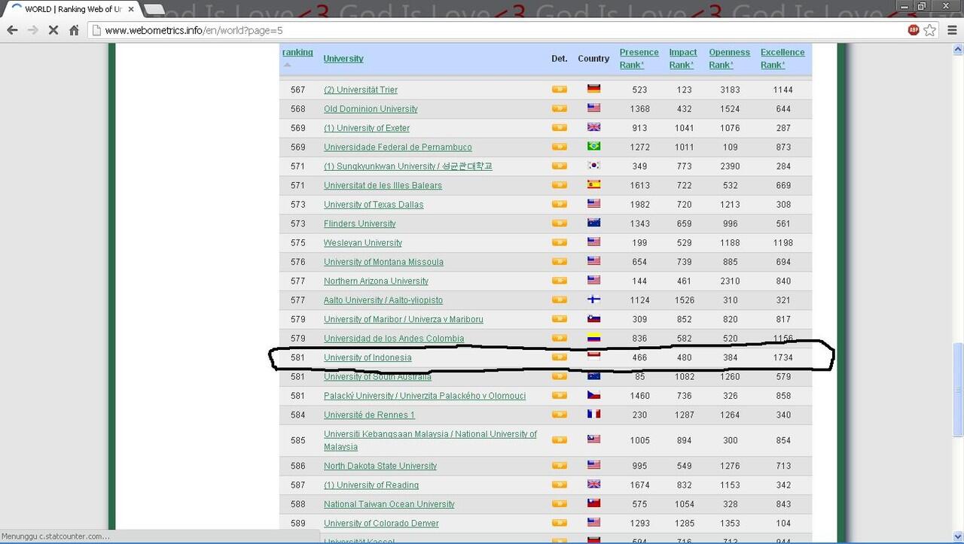The width and height of the screenshot is (964, 544).
Task: Open the Universität Trier link
Action: tap(361, 90)
